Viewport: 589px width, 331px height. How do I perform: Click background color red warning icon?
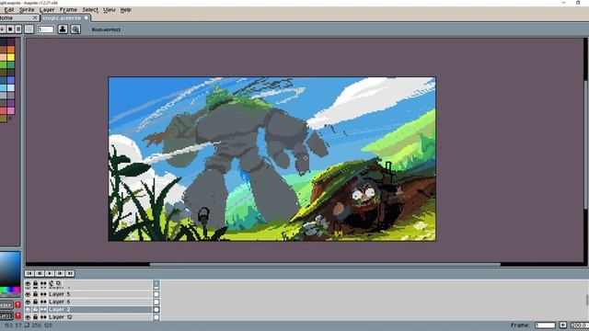tap(17, 316)
